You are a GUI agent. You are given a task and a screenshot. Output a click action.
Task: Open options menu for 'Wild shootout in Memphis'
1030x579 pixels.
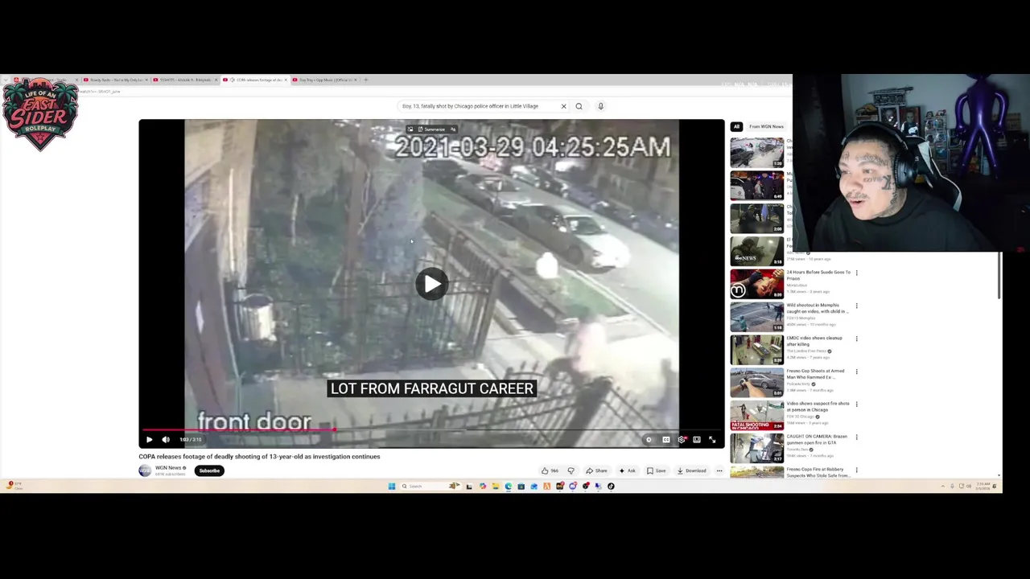pyautogui.click(x=856, y=306)
